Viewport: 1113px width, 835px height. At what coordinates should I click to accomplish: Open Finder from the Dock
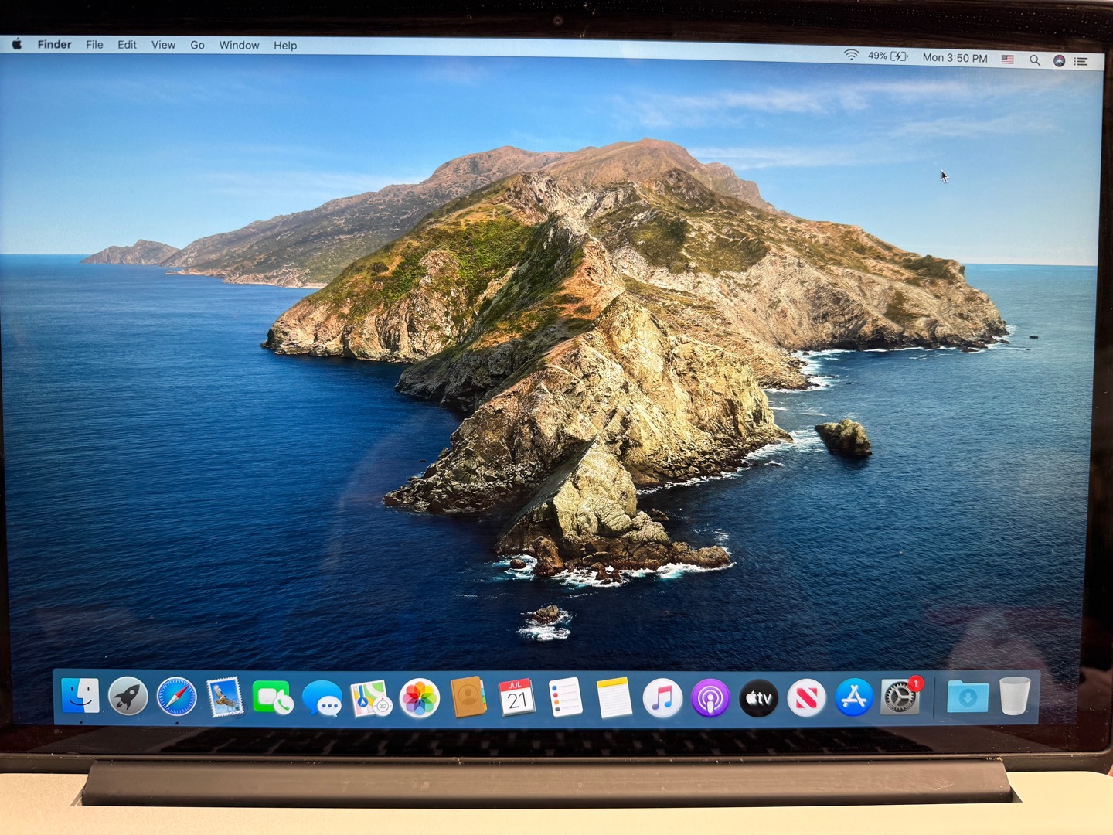(80, 696)
